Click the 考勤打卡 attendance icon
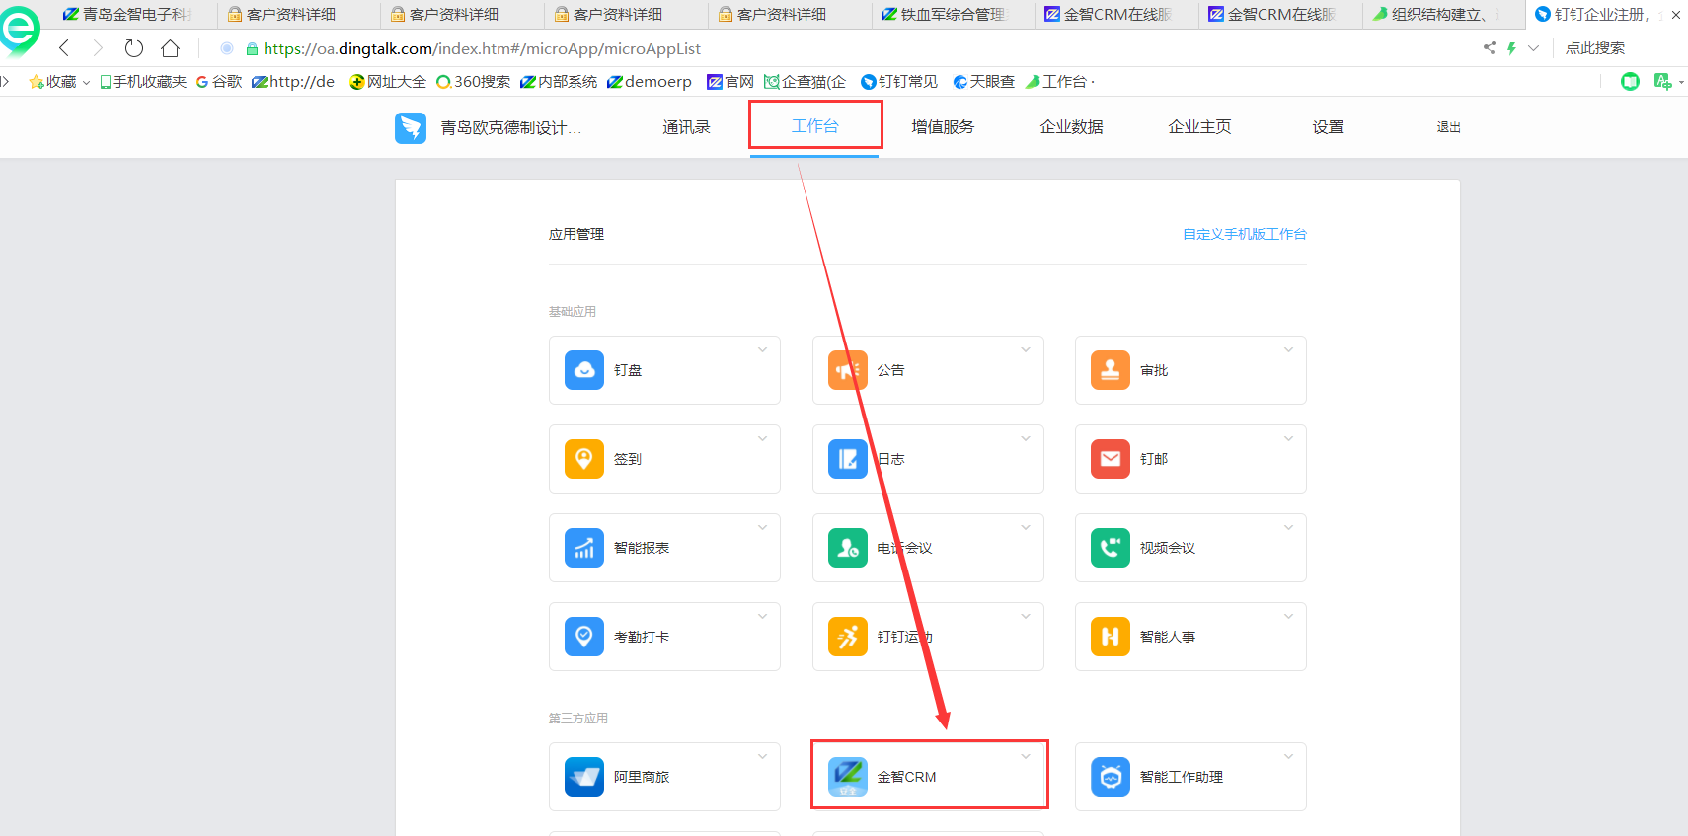Image resolution: width=1688 pixels, height=836 pixels. click(584, 637)
